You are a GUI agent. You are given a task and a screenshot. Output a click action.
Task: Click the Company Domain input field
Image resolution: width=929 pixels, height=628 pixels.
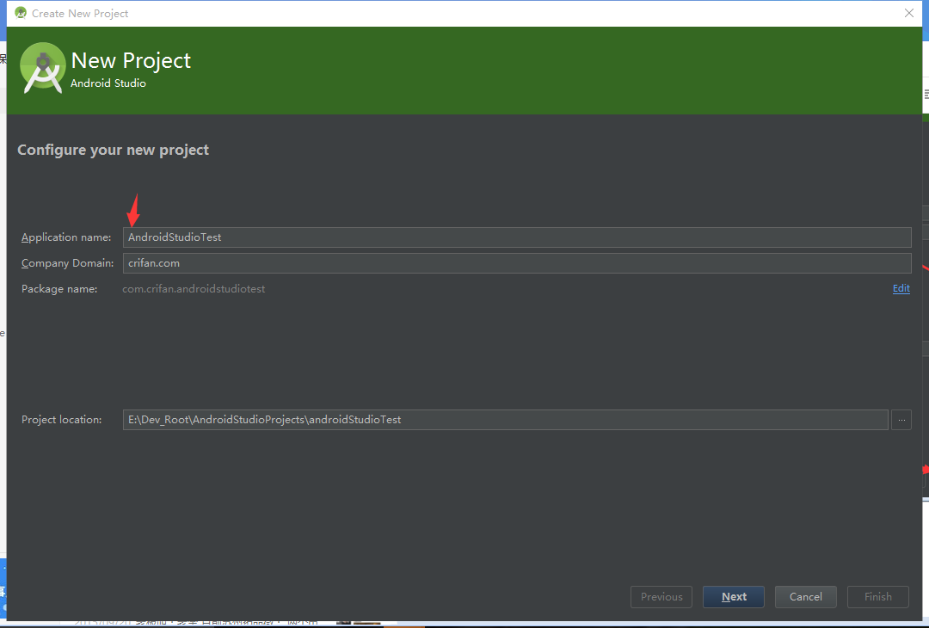point(517,263)
